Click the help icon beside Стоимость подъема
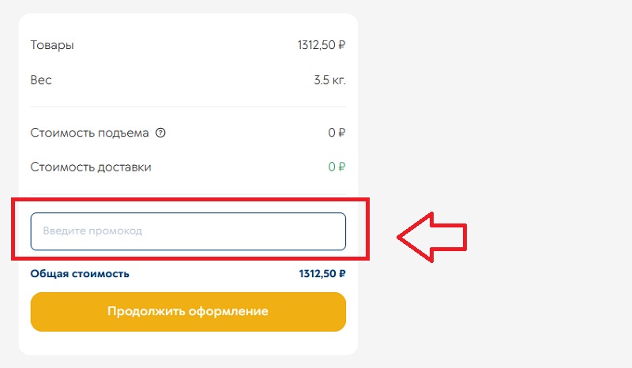This screenshot has width=632, height=368. pos(160,133)
